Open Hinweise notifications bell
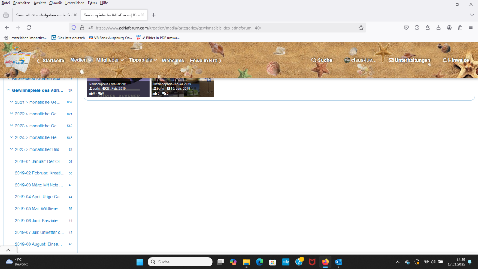The width and height of the screenshot is (478, 269). pyautogui.click(x=456, y=60)
